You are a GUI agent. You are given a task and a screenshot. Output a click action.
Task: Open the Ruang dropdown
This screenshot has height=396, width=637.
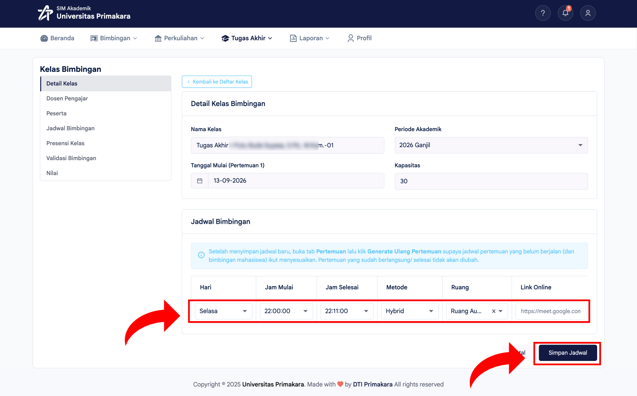click(477, 311)
